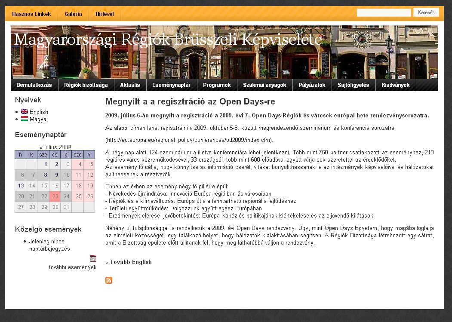Click the ec.europa.eu Open Days URL text

pyautogui.click(x=189, y=140)
